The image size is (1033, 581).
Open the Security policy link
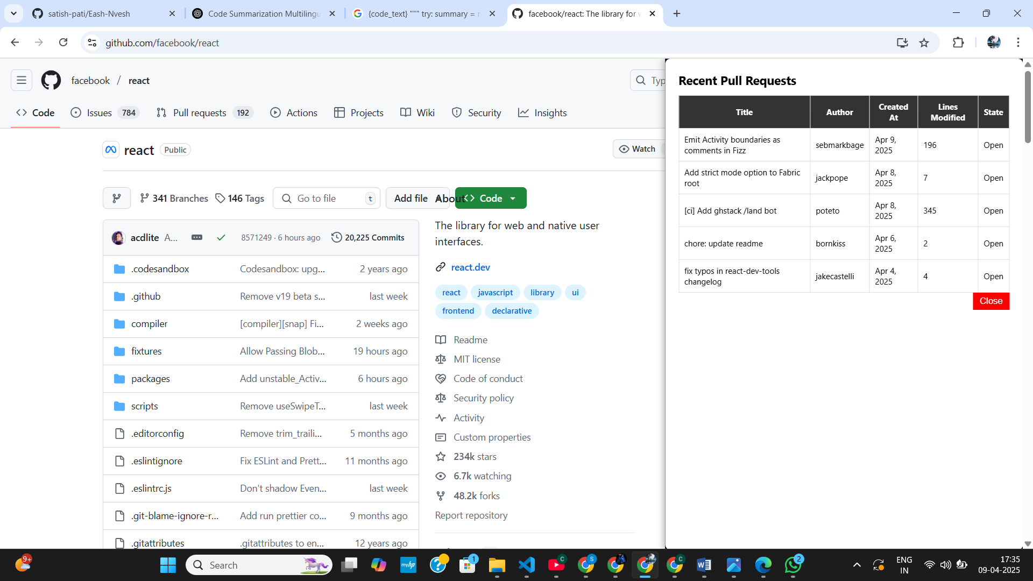483,398
